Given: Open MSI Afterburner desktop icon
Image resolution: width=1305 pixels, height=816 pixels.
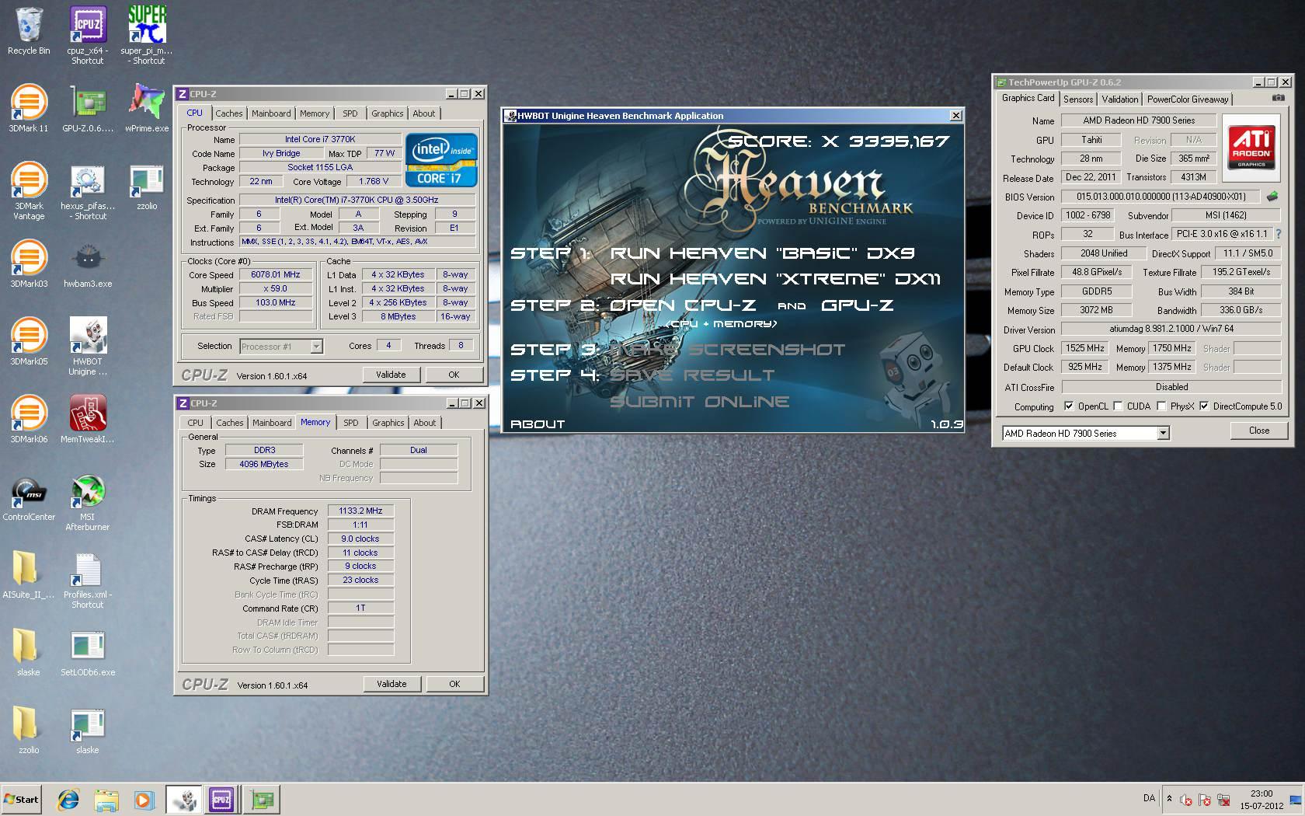Looking at the screenshot, I should [x=88, y=502].
